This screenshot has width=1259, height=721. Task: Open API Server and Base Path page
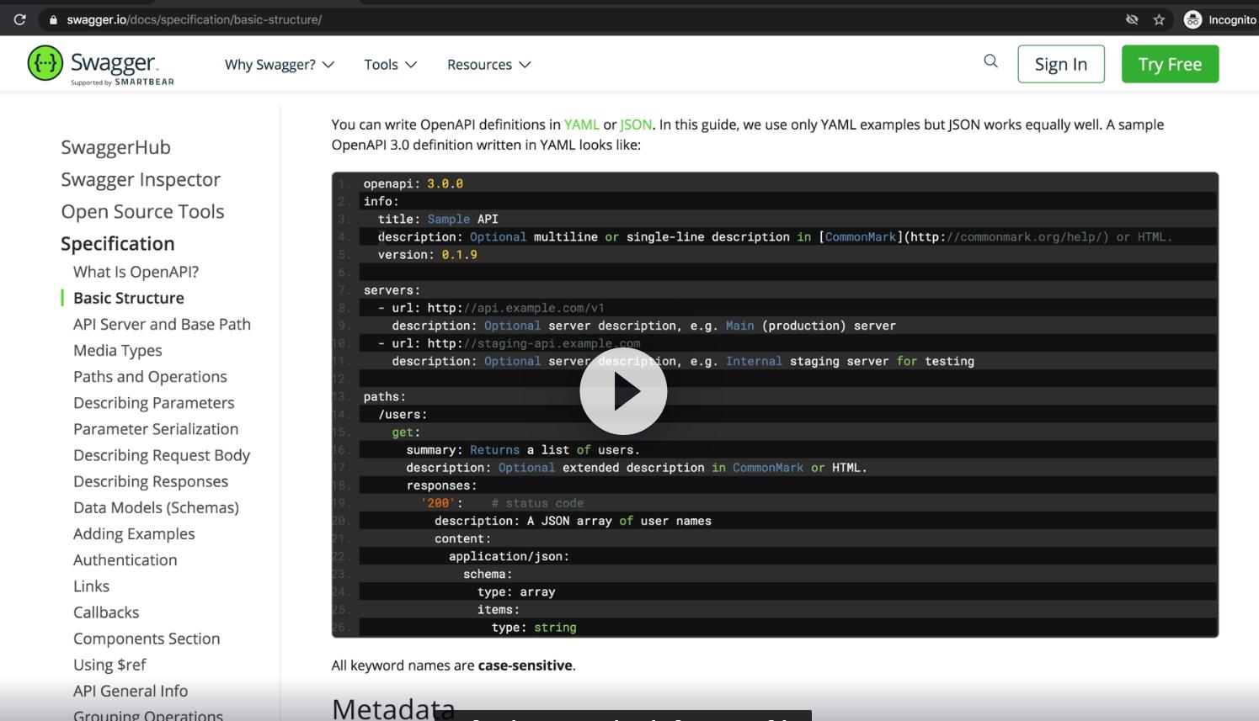coord(162,324)
